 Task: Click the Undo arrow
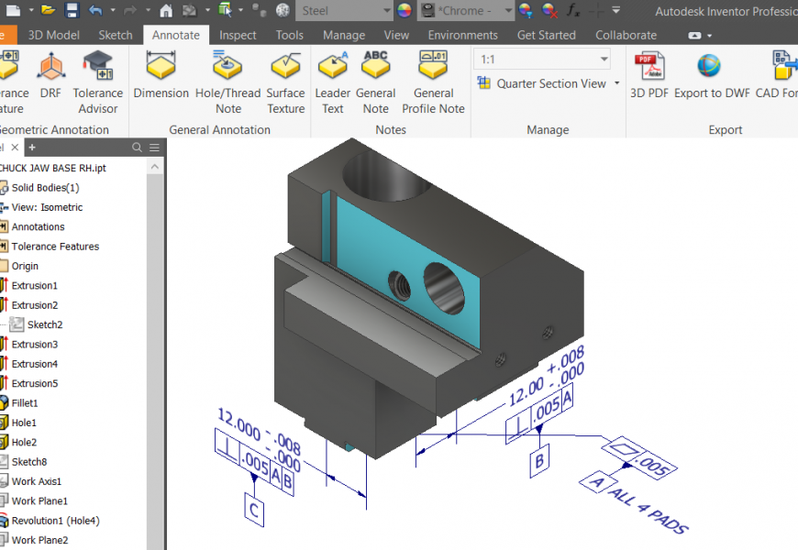(95, 10)
